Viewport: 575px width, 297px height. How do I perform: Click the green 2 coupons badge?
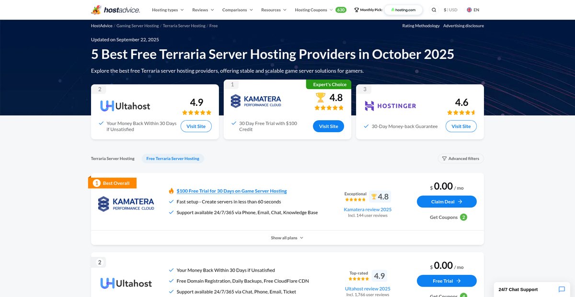463,217
